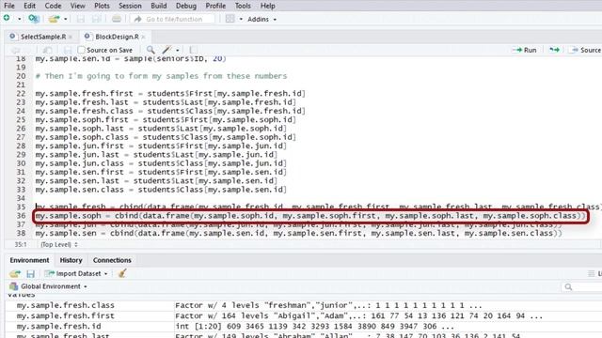Viewport: 602px width, 338px height.
Task: Click the New File green plus icon
Action: (7, 18)
